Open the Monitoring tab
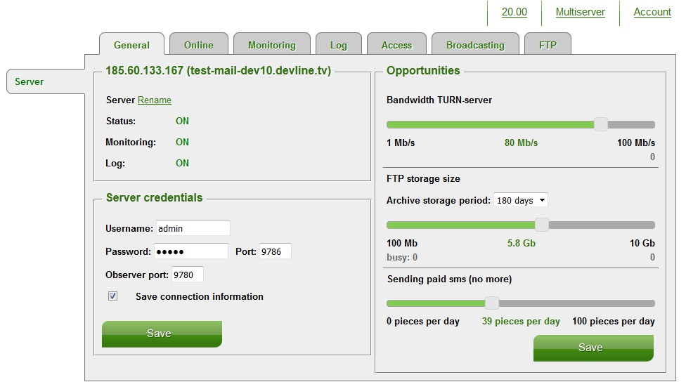Viewport: 686px width, 389px height. 272,44
